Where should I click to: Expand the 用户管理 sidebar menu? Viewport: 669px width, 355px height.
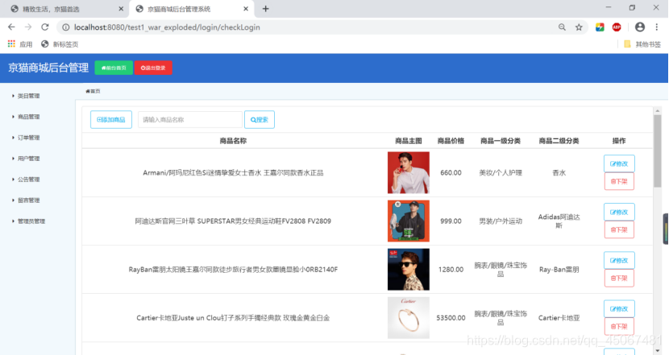[26, 159]
